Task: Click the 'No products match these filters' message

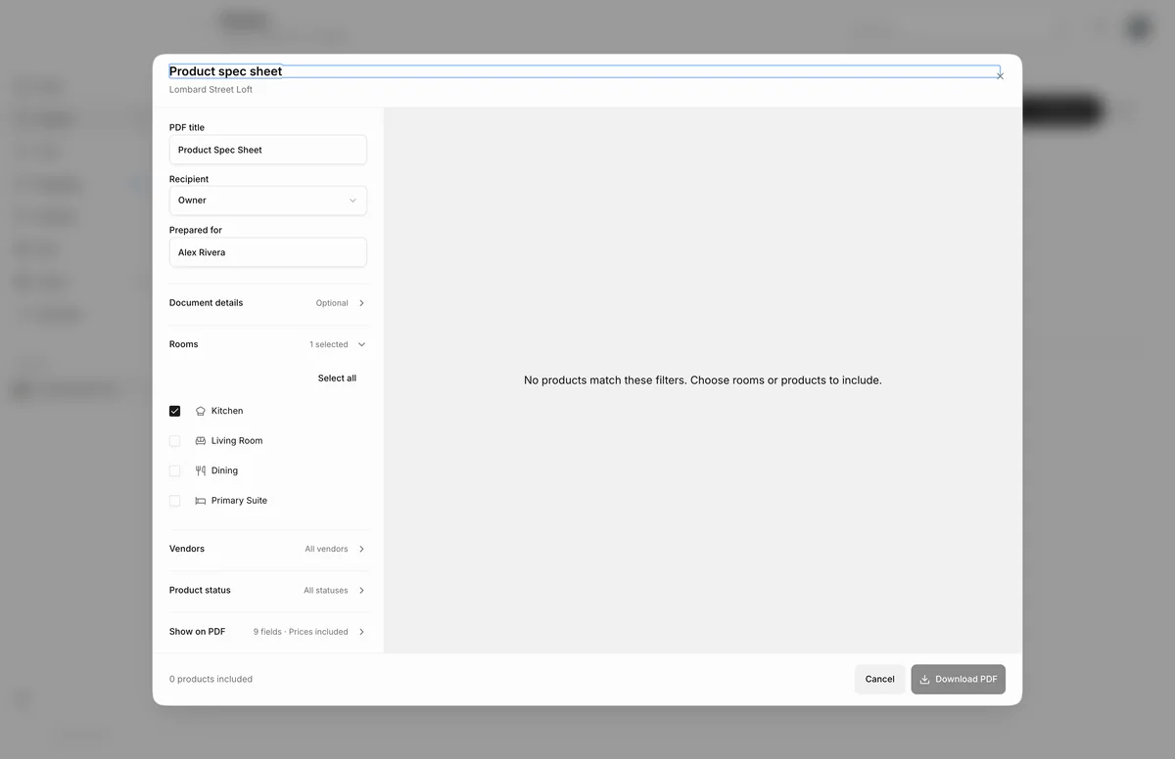Action: click(x=703, y=380)
